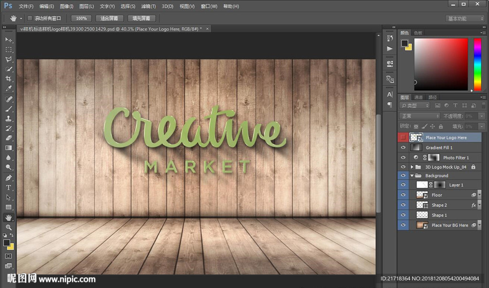Open the 滤镜(T) menu
489x288 pixels.
coord(149,6)
